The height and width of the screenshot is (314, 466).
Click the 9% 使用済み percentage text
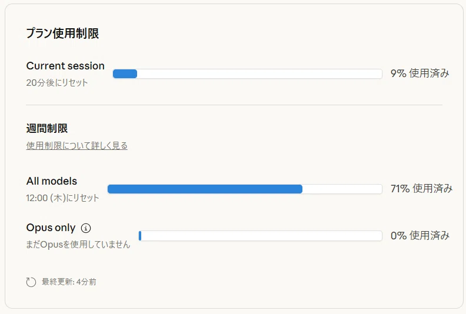(420, 73)
